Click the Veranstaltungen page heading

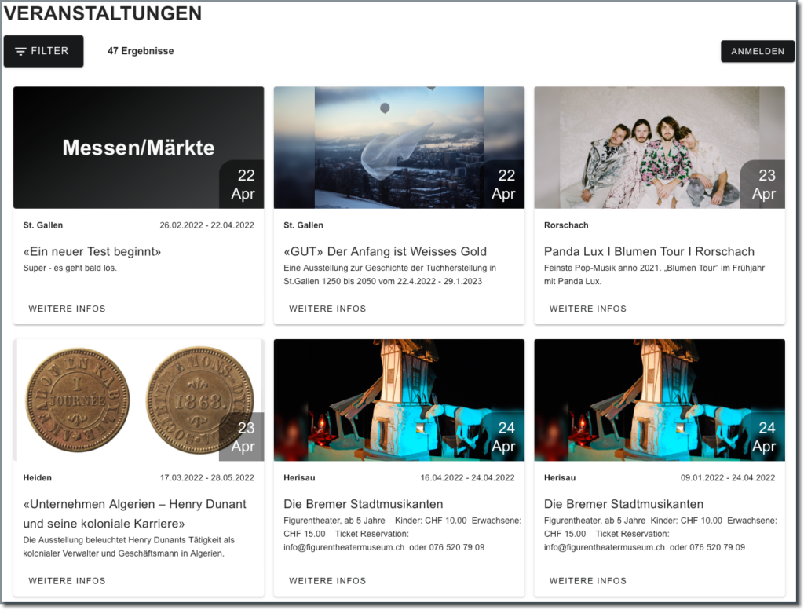(102, 13)
